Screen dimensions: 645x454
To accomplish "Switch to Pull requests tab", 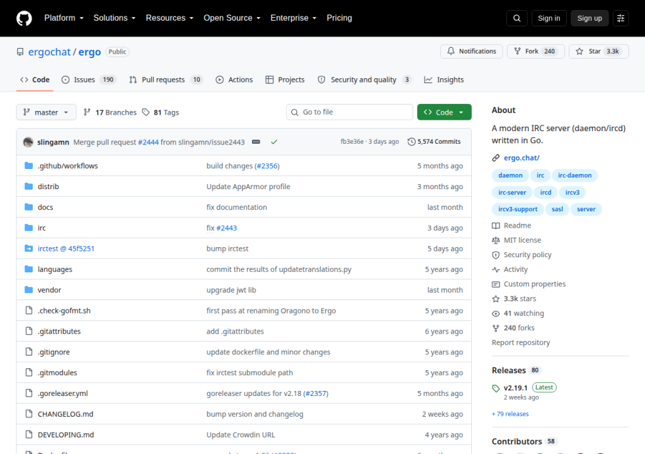I will pos(166,80).
